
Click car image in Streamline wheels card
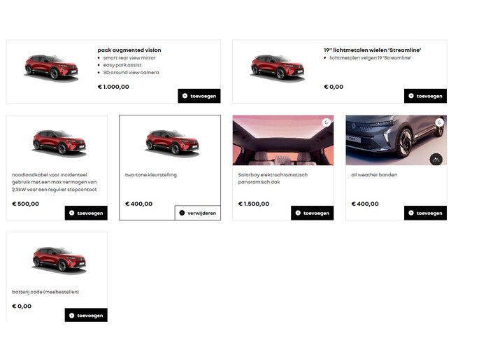point(278,68)
